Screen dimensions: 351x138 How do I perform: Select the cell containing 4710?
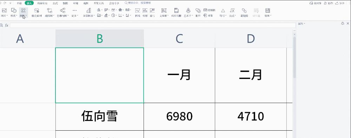click(x=251, y=117)
